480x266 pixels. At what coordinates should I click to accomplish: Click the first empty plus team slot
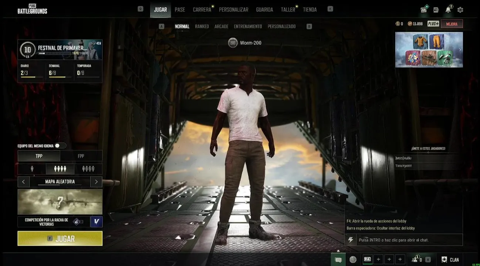tap(378, 259)
